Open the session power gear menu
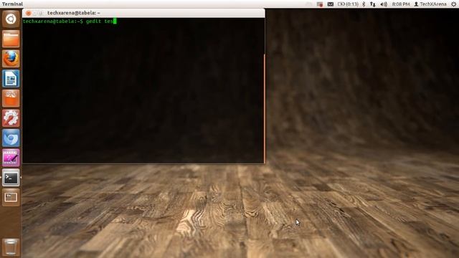The height and width of the screenshot is (258, 459). coord(453,4)
